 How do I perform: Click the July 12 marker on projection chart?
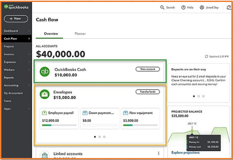click(x=192, y=131)
